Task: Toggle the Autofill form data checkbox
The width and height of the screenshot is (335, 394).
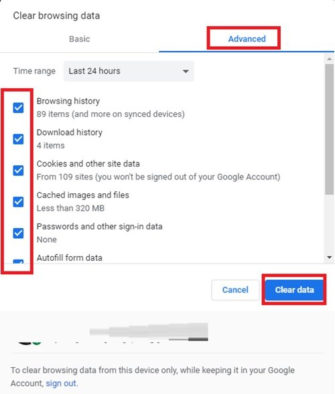Action: click(18, 262)
